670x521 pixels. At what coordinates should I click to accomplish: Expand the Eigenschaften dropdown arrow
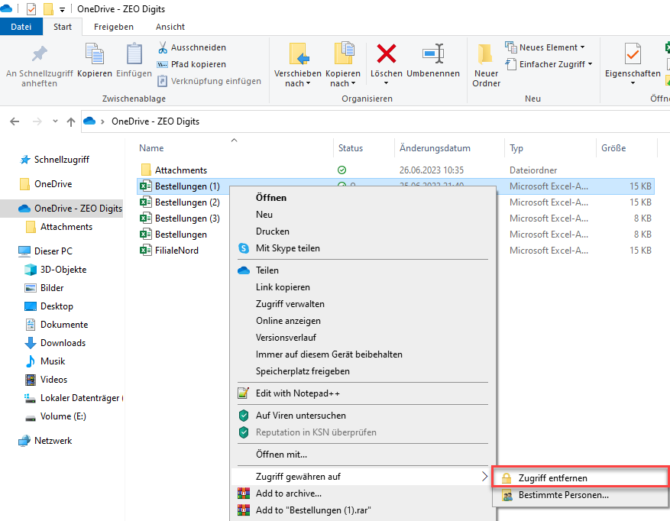tap(633, 83)
